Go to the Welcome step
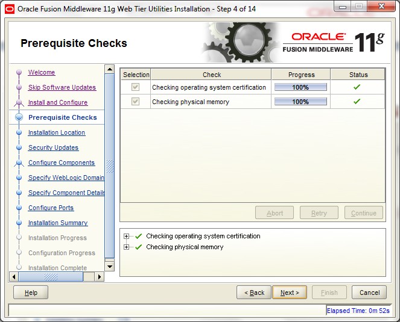The image size is (400, 322). pos(42,72)
